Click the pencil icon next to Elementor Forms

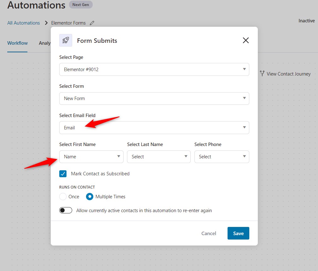point(92,23)
